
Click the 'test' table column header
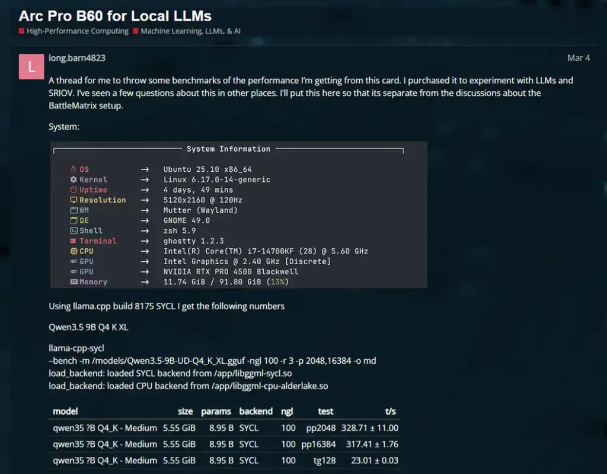[x=325, y=411]
